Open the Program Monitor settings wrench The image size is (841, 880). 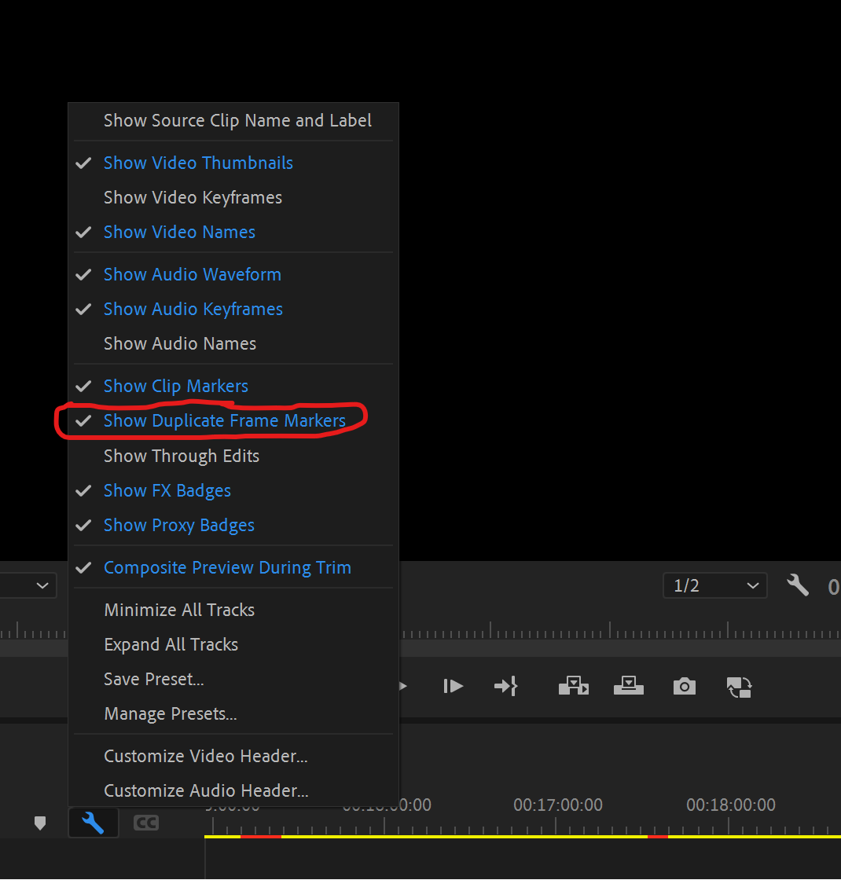click(797, 585)
